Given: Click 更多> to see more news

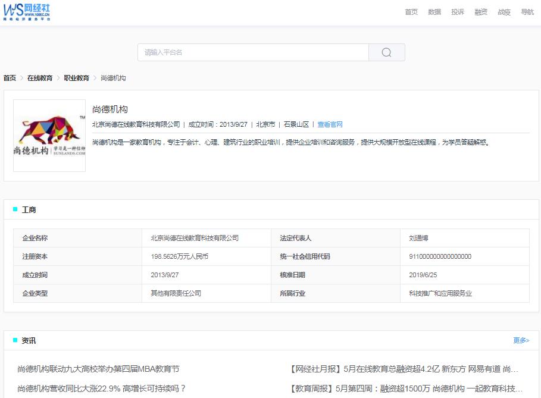Looking at the screenshot, I should click(520, 340).
